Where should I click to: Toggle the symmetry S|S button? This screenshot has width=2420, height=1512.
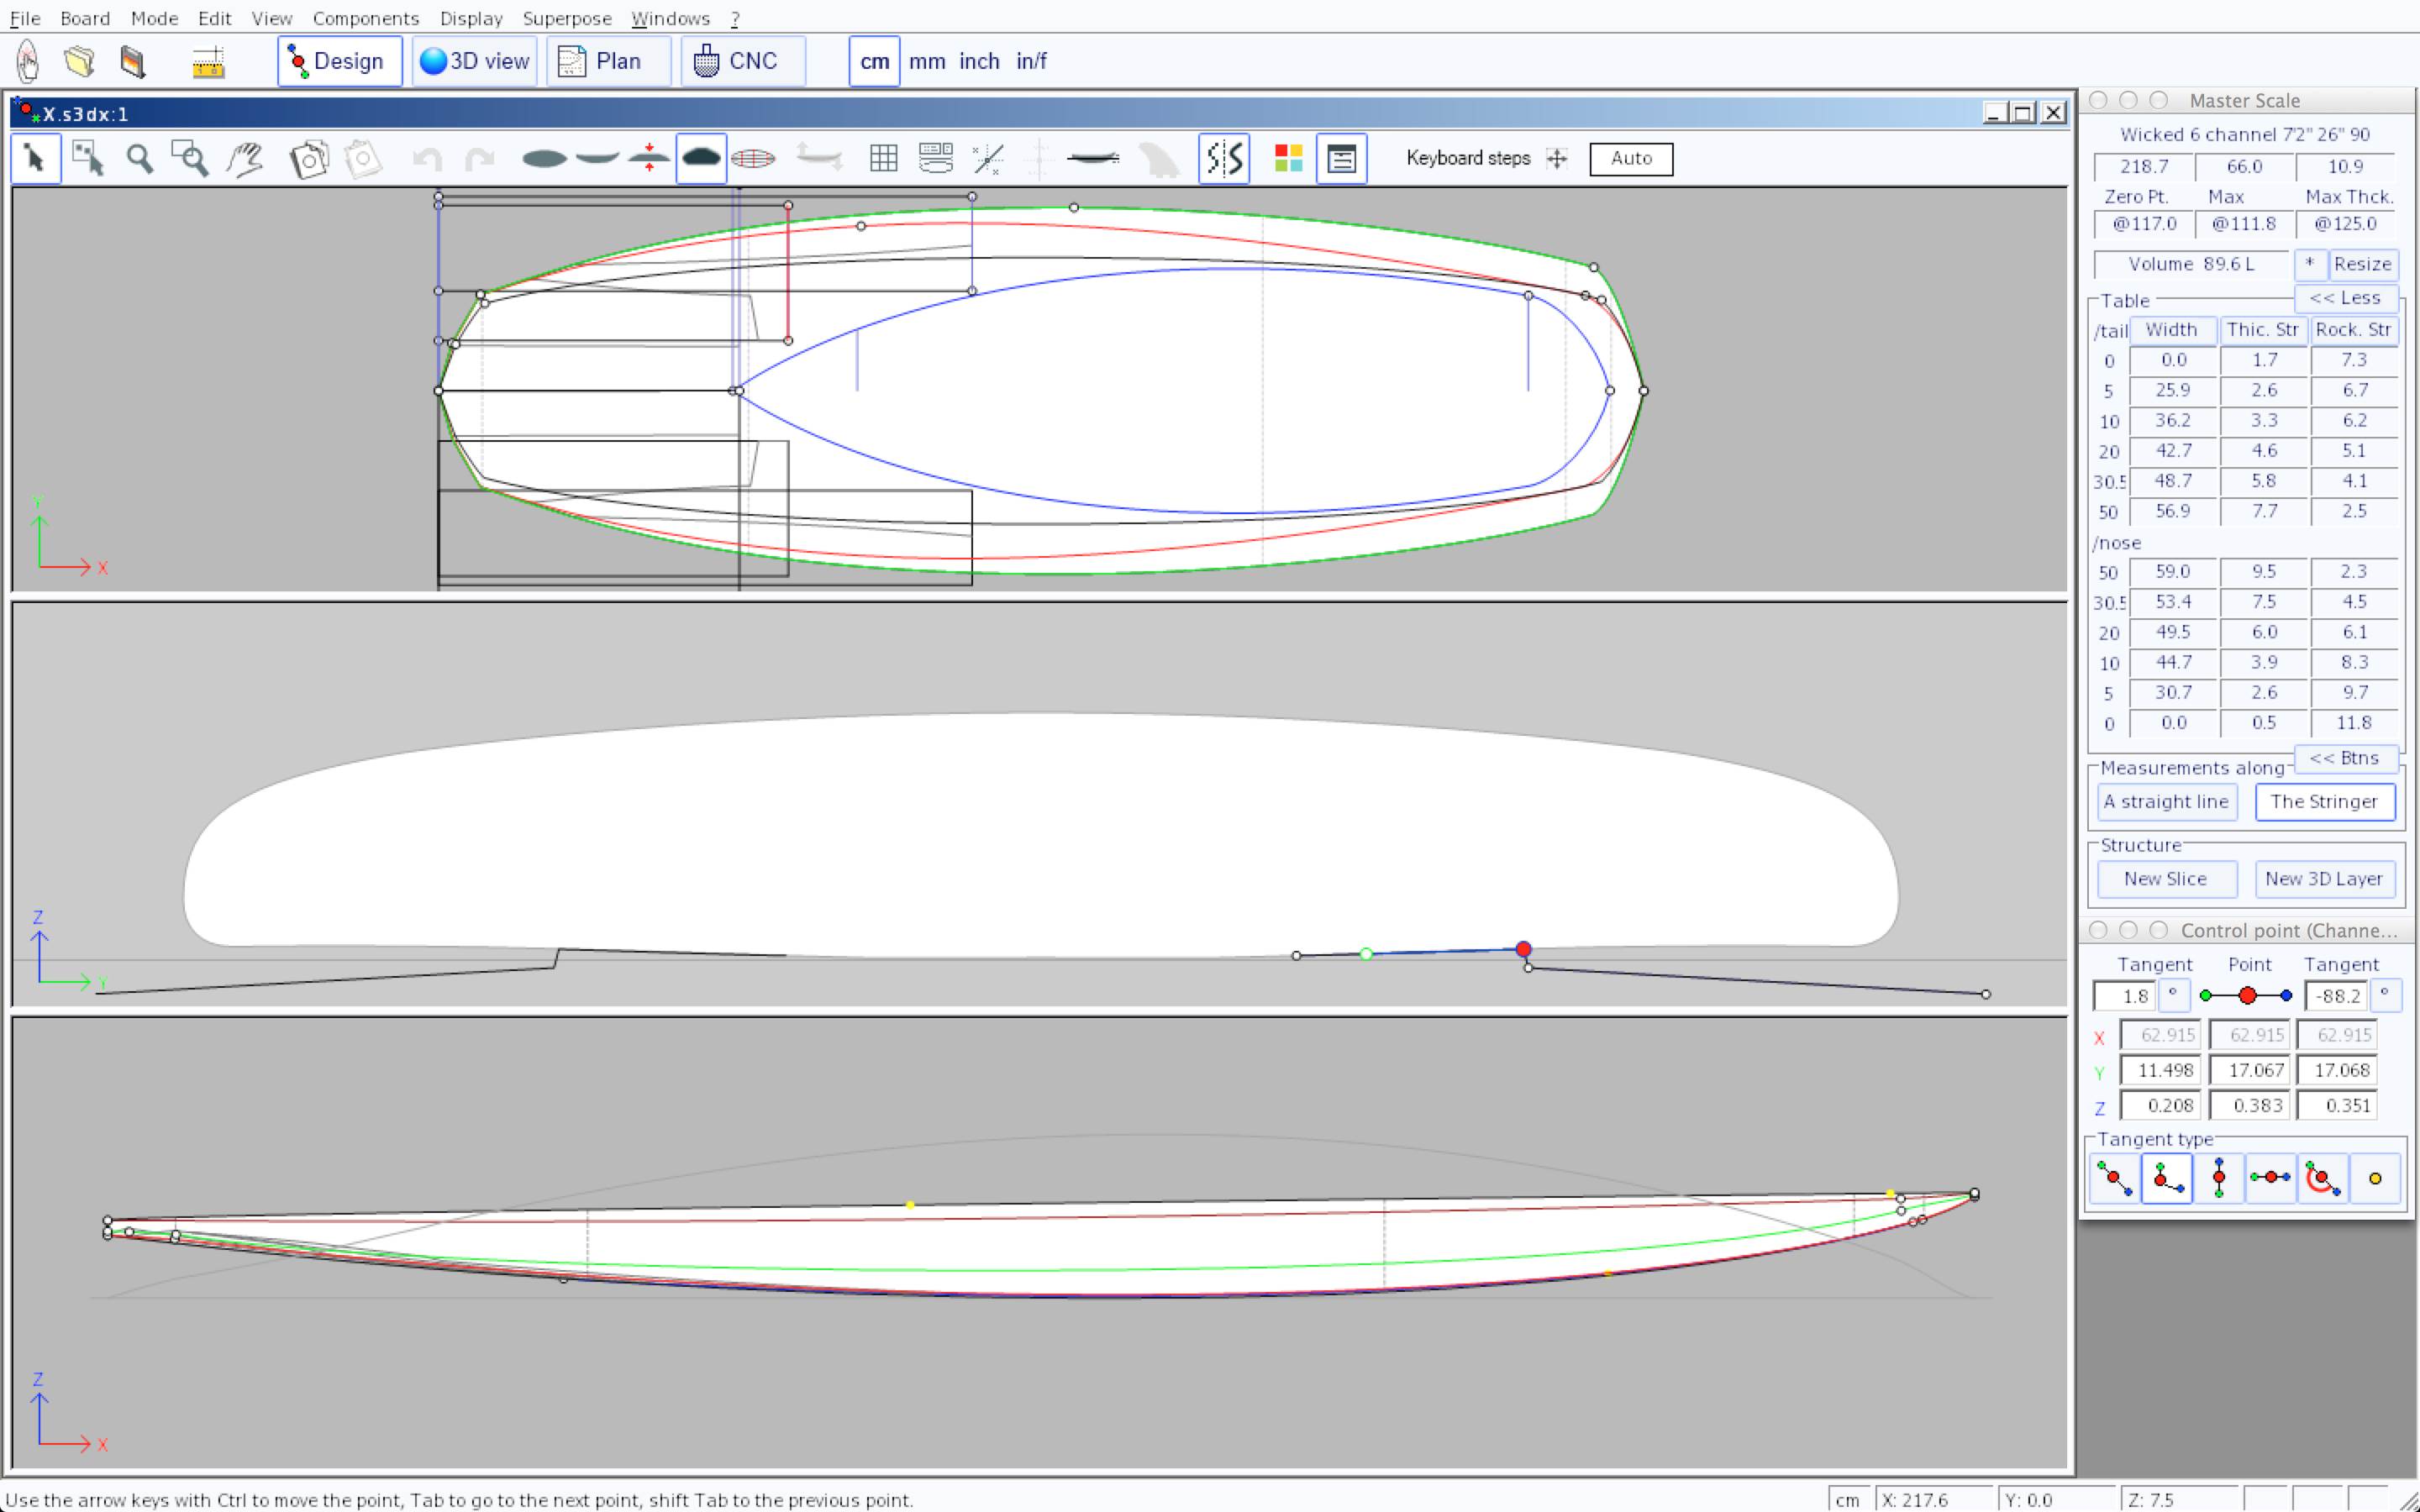tap(1224, 158)
